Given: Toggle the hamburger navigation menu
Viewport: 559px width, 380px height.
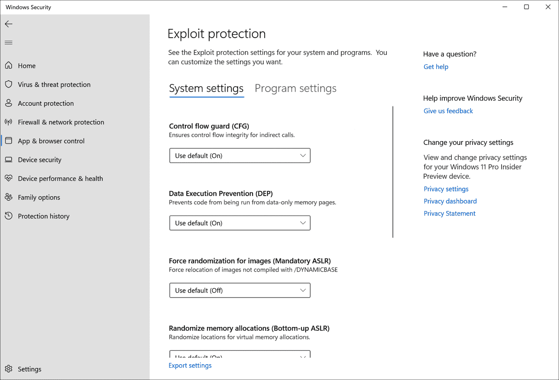Looking at the screenshot, I should coord(8,43).
